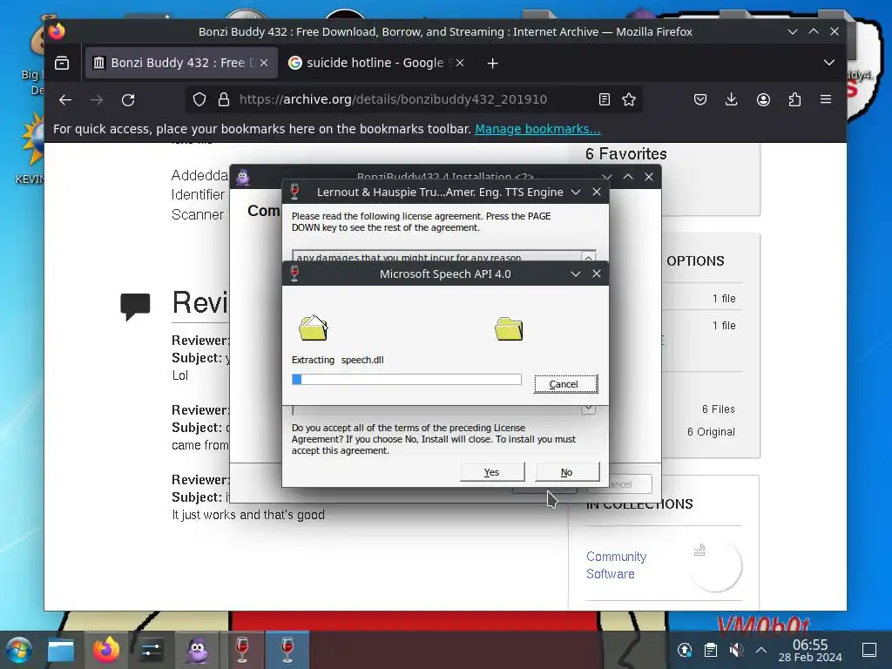Open the Manage bookmarks link

pos(537,129)
